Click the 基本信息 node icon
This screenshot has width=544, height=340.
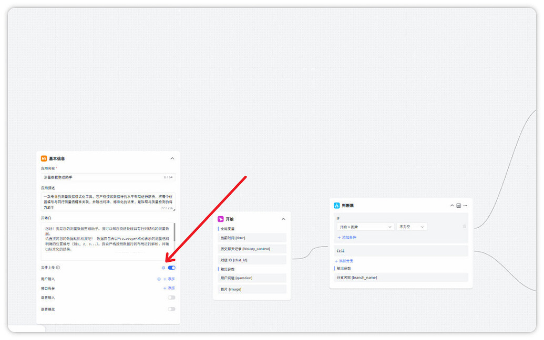pyautogui.click(x=44, y=158)
